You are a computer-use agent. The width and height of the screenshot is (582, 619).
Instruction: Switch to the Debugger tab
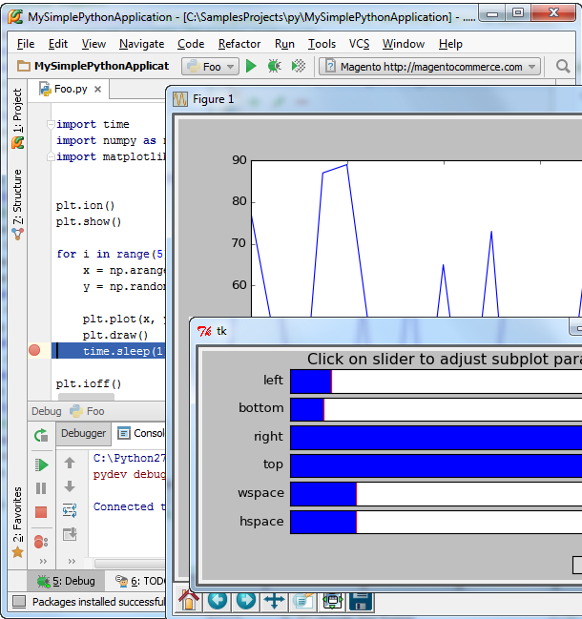[84, 433]
